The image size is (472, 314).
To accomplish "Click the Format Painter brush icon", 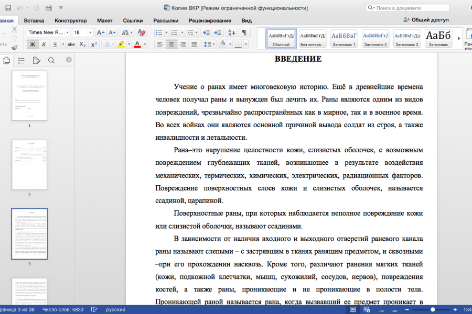I will tap(14, 47).
